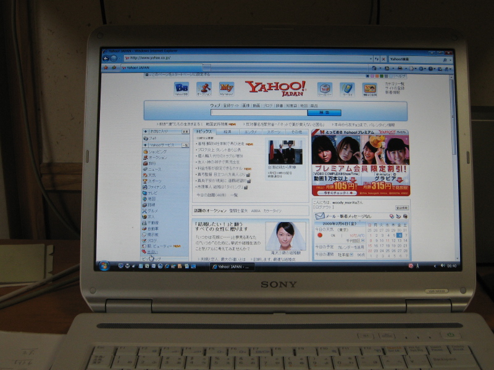
Task: Click the グルメ fork-and-knife icon
Action: pos(144,211)
